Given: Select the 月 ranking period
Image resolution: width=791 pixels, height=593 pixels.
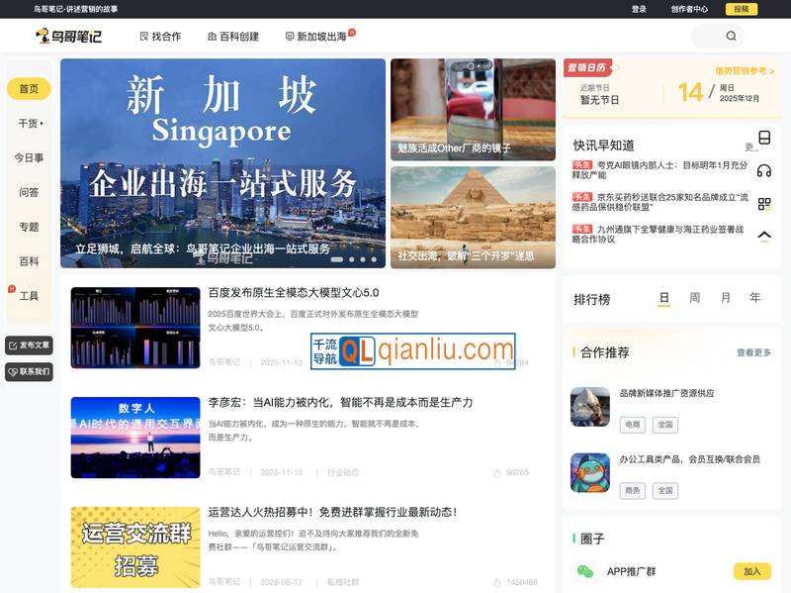Looking at the screenshot, I should coord(726,298).
